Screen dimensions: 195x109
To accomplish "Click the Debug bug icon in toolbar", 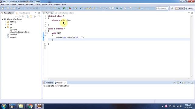I will click(x=59, y=8).
